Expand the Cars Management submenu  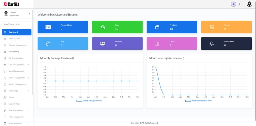(x=17, y=65)
